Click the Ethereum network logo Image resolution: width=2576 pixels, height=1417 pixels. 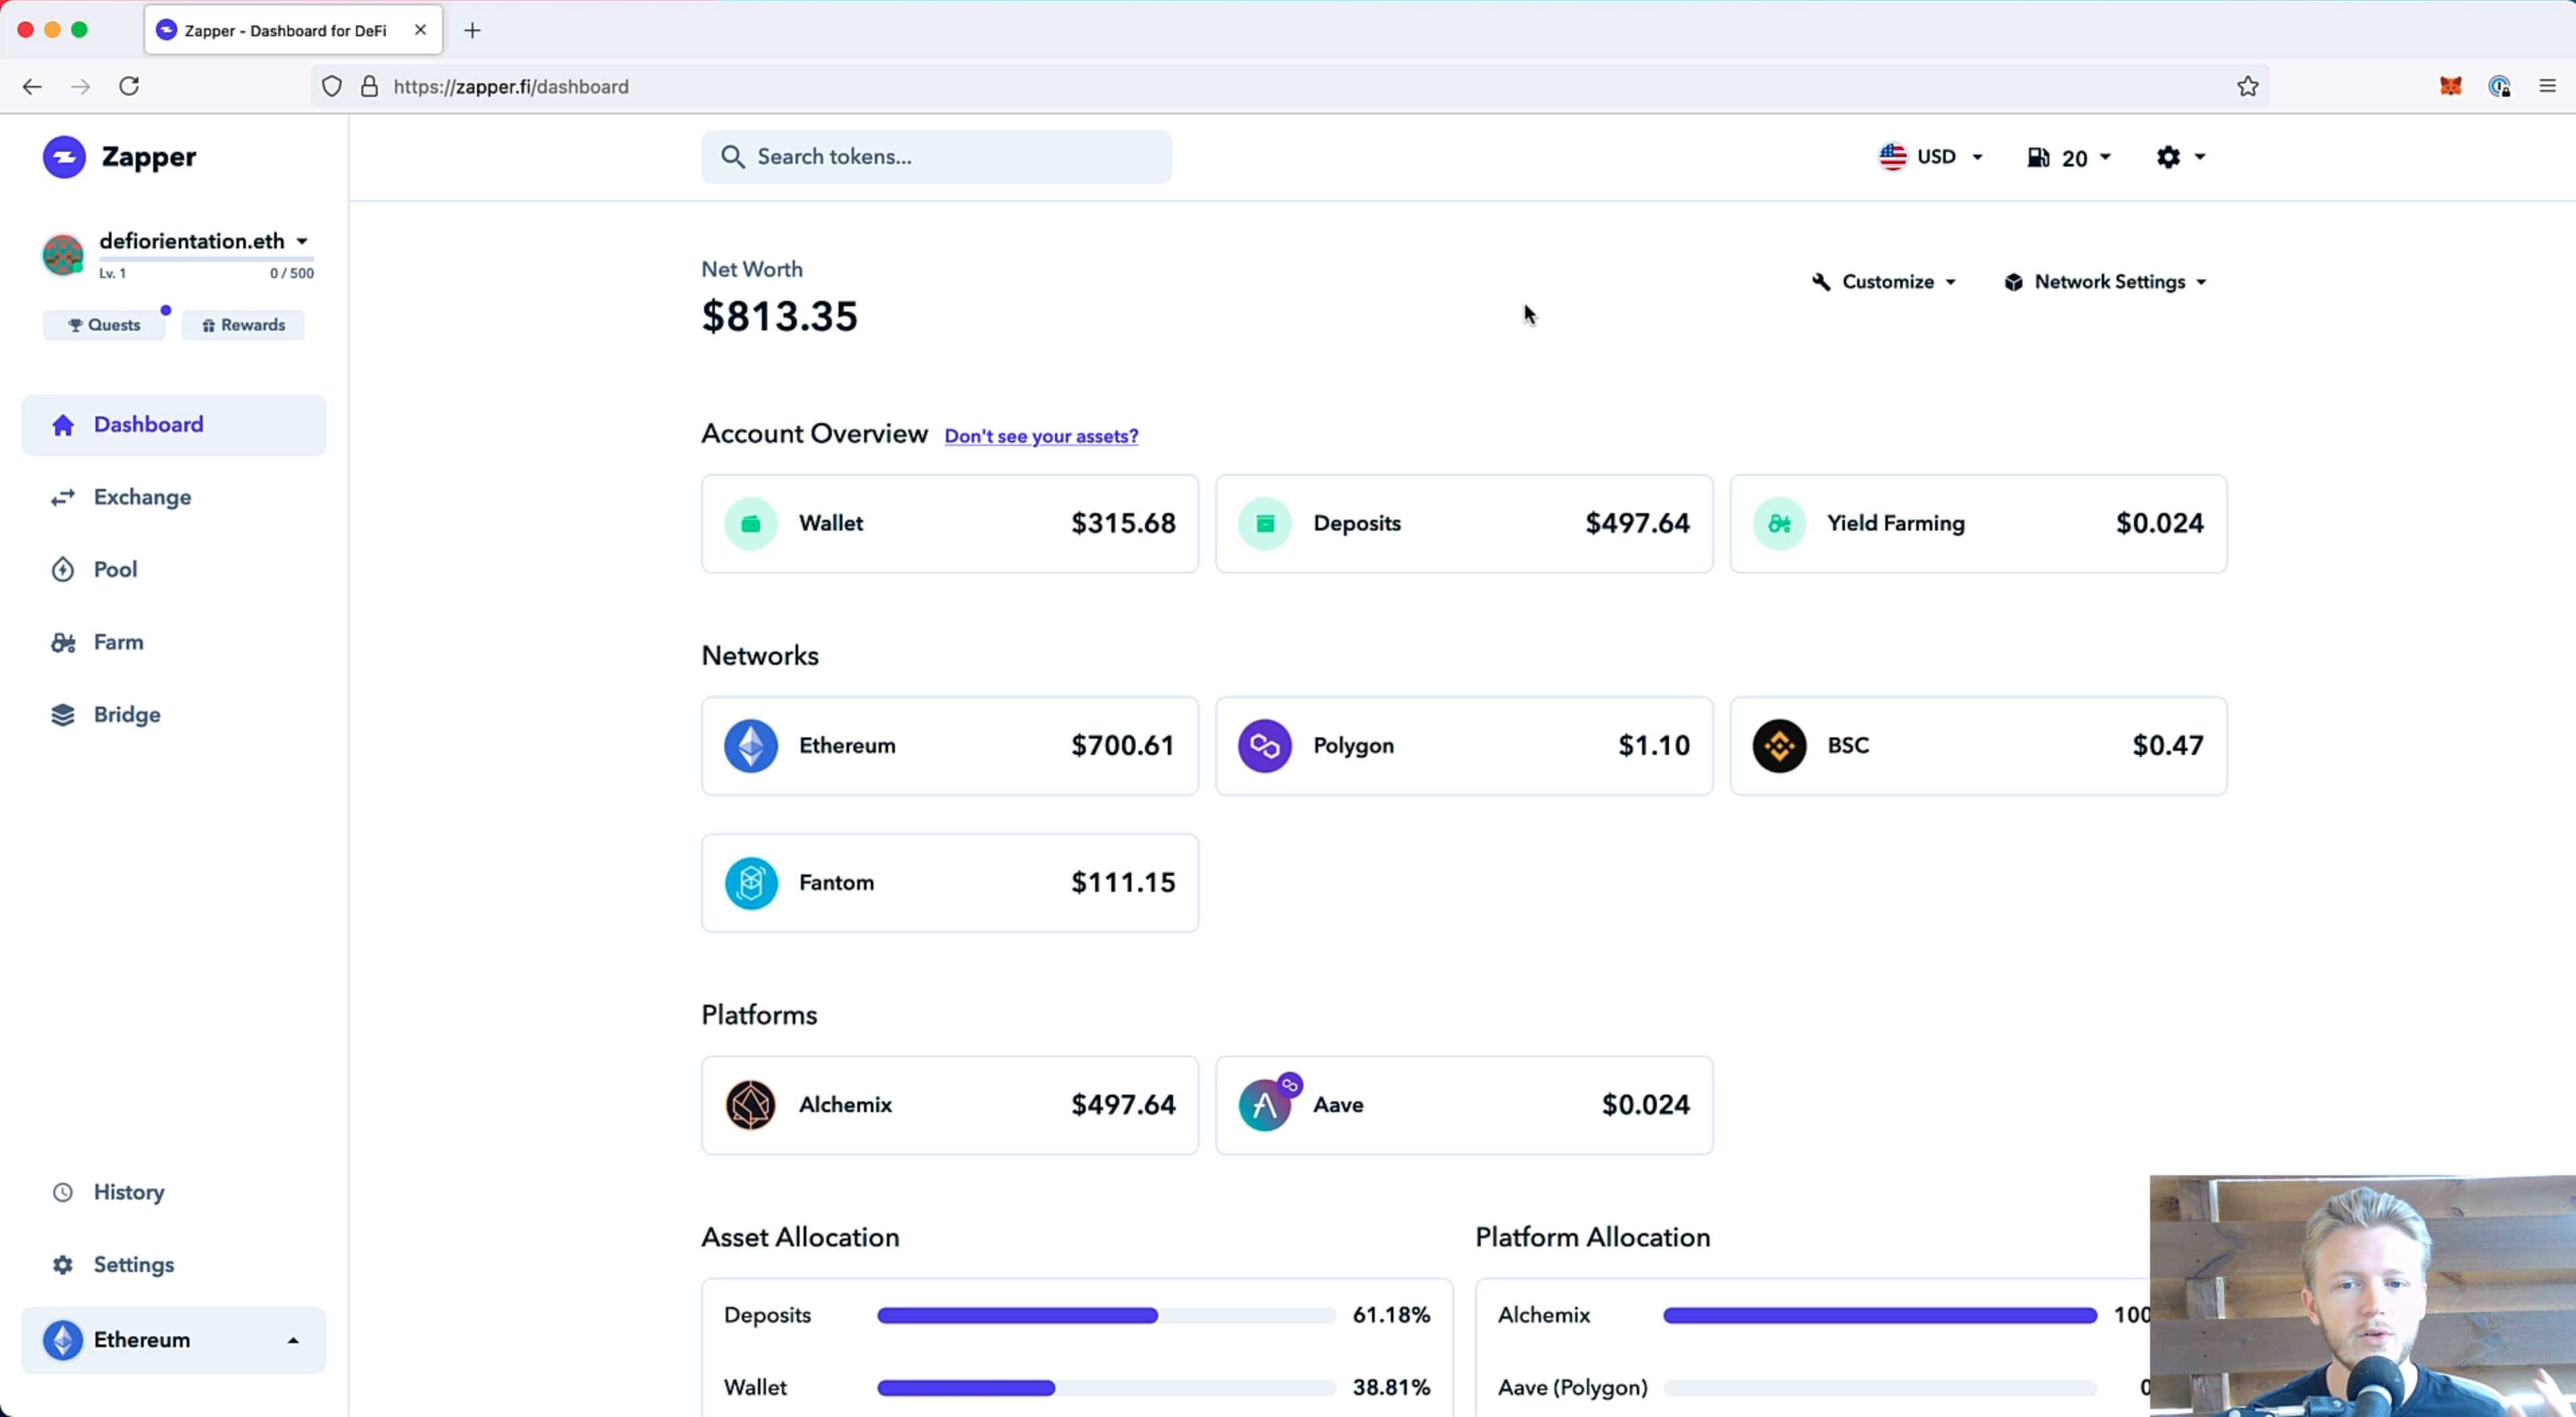(x=750, y=745)
